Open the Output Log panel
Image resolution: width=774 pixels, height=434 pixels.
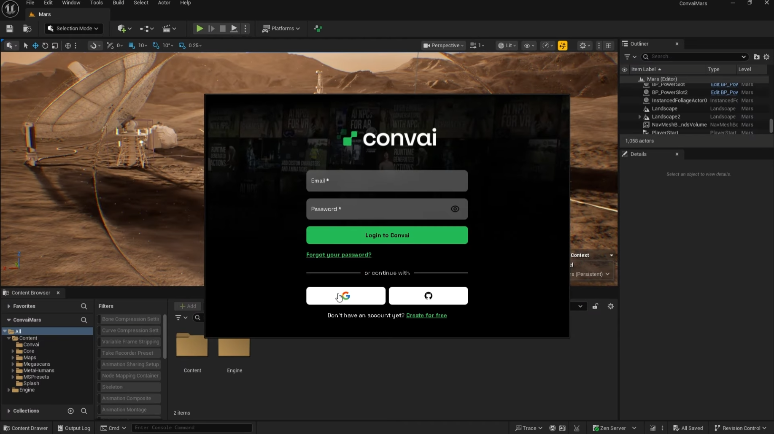(x=74, y=428)
